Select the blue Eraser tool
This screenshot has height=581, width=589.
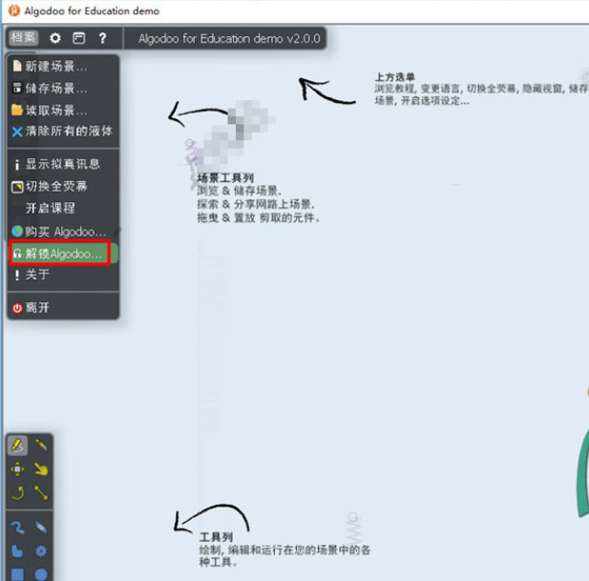pos(41,528)
